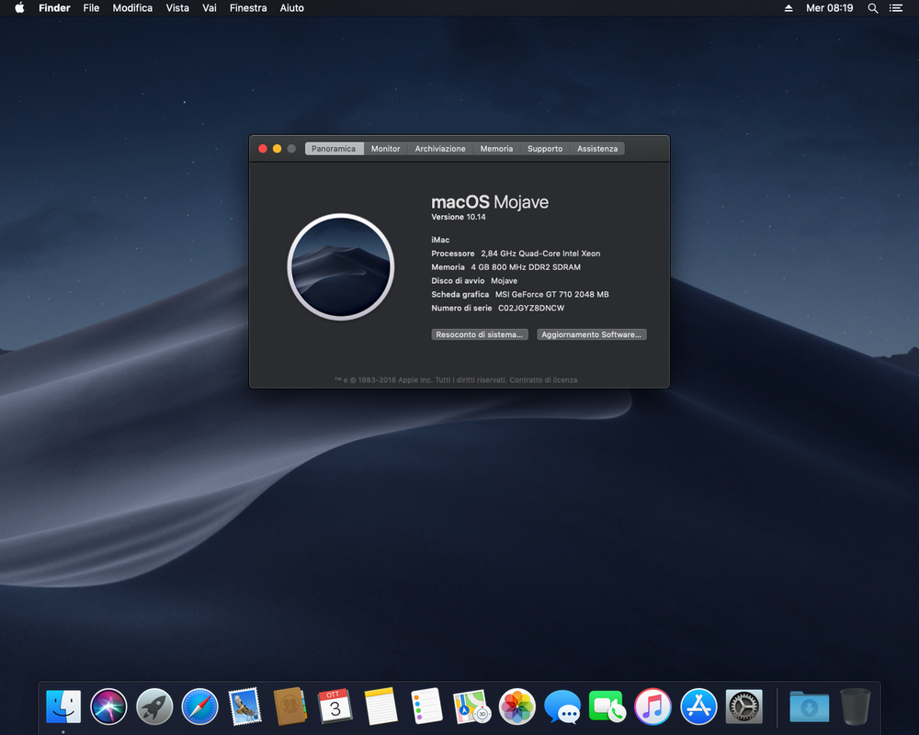Click Aggiornamento Software button

(x=591, y=334)
